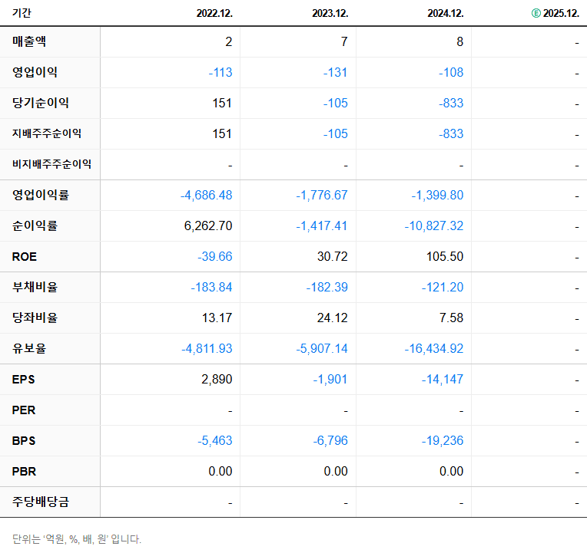The width and height of the screenshot is (587, 553).
Task: Click EPS value -1,901
Action: pos(330,379)
